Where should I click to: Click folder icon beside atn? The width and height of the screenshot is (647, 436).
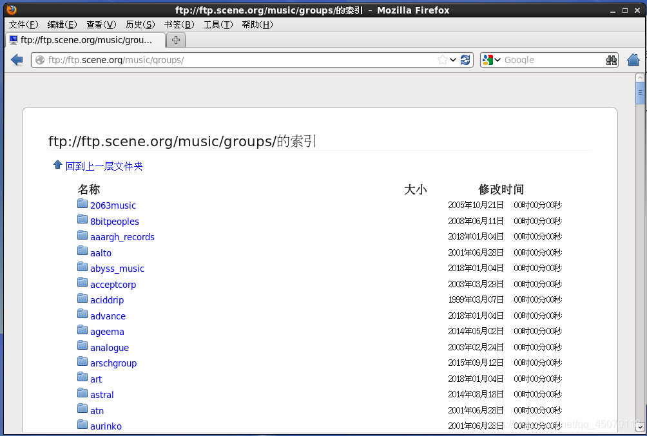(82, 409)
